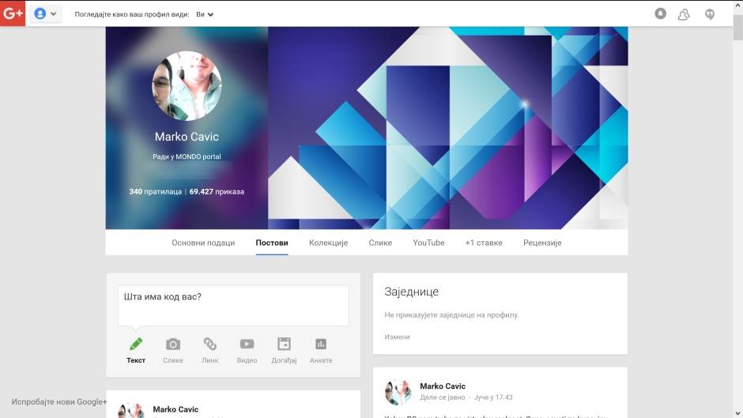743x418 pixels.
Task: Click the add people icon in header
Action: [685, 13]
